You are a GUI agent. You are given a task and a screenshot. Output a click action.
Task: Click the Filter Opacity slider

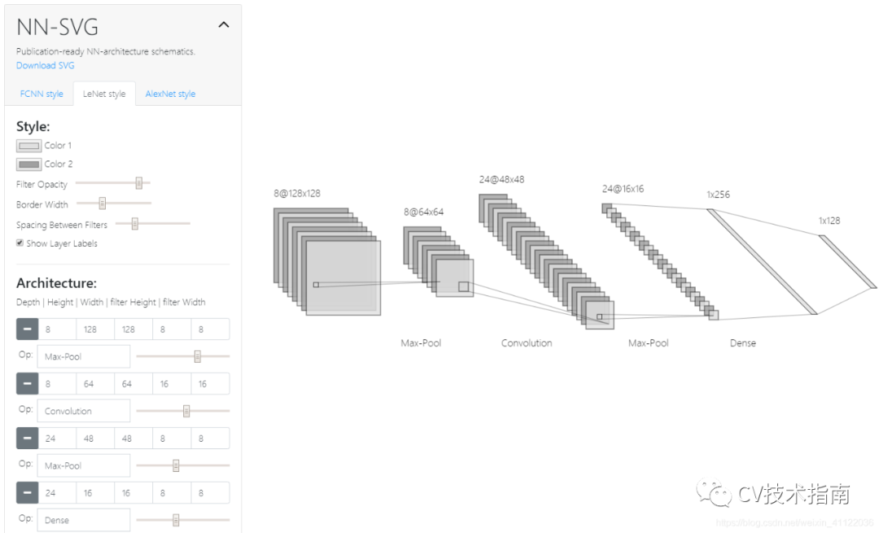click(x=112, y=184)
